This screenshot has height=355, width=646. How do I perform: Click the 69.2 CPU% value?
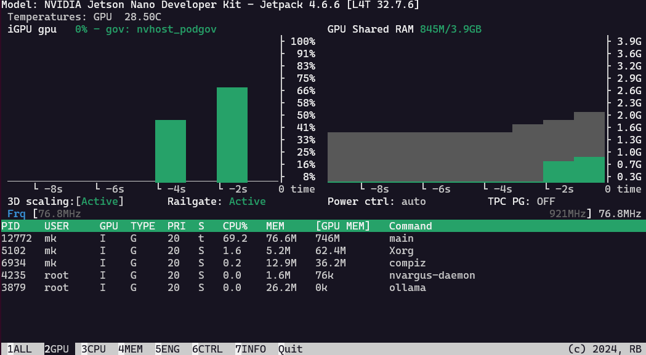(235, 239)
